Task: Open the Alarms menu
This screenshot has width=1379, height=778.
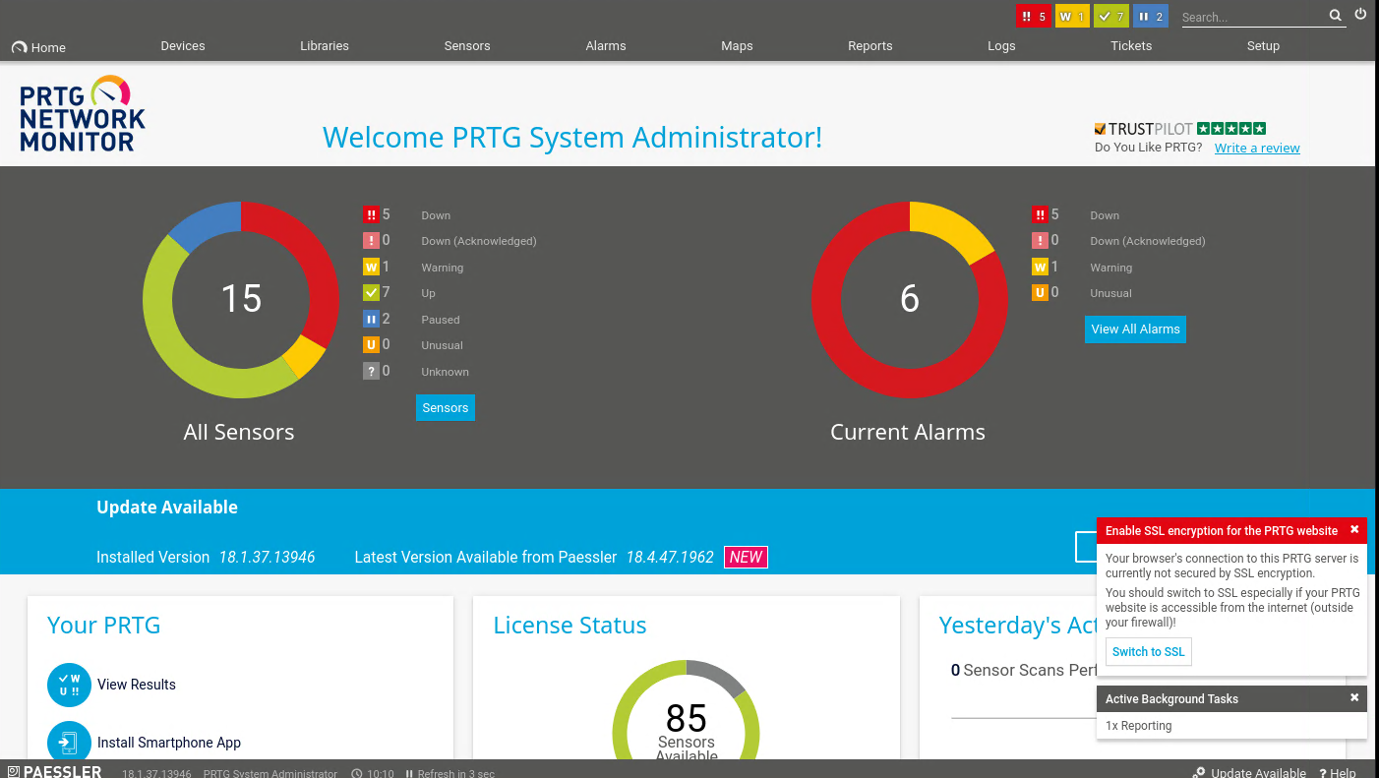Action: tap(606, 45)
